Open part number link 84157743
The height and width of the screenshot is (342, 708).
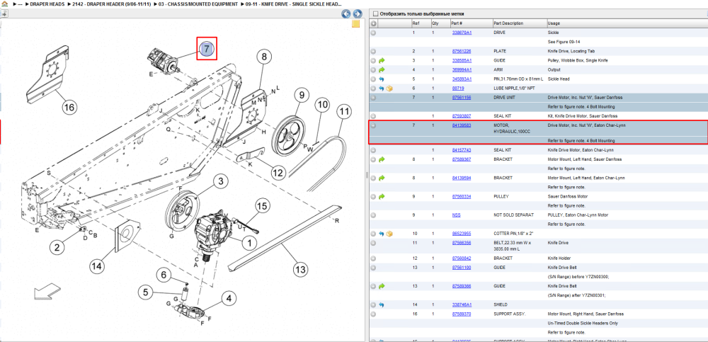(462, 150)
